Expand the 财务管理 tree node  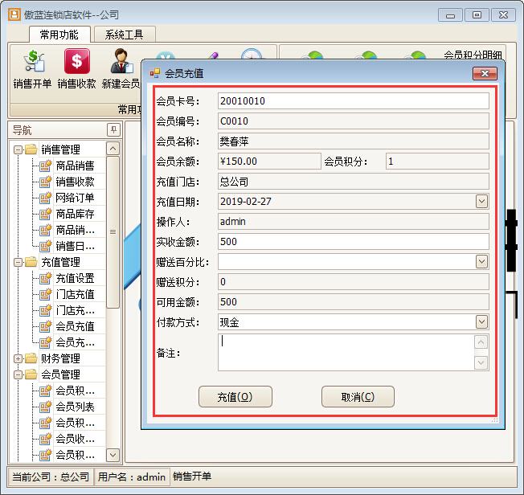coord(18,358)
